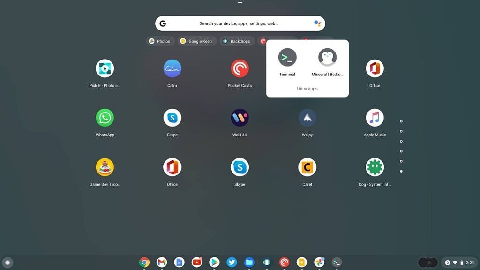Click the Google Assistant icon in the search bar
This screenshot has width=480, height=270.
317,23
